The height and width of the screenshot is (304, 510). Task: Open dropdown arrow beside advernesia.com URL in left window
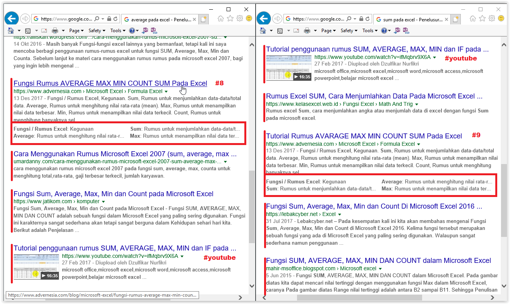[x=167, y=92]
